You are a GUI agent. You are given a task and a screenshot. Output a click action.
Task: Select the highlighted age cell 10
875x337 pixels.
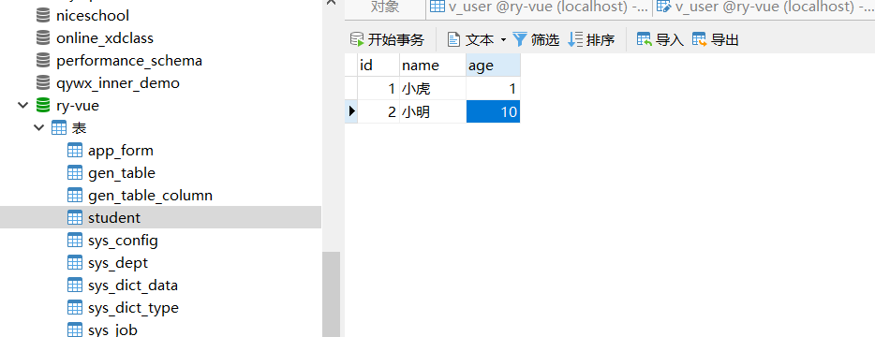(x=494, y=111)
